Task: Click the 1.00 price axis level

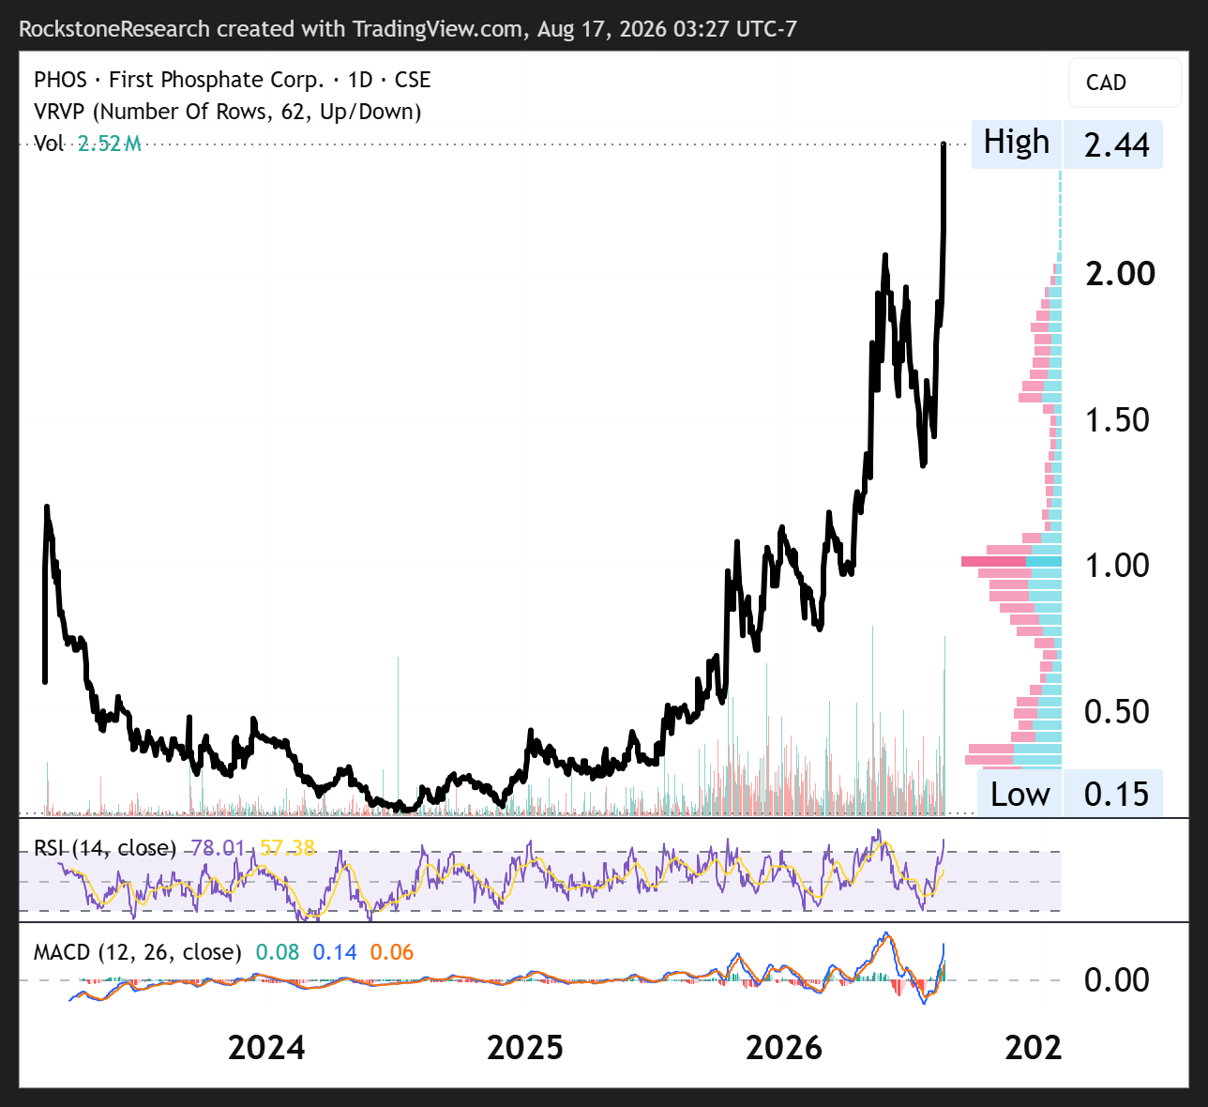Action: pyautogui.click(x=1117, y=566)
